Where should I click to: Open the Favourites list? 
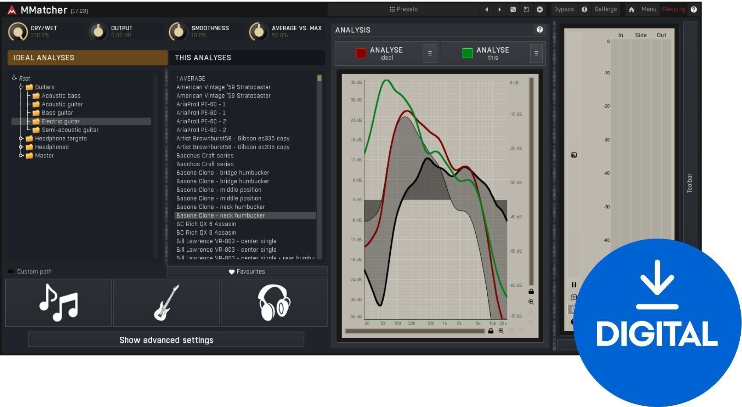click(247, 272)
